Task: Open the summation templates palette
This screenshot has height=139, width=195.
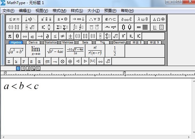Action: click(62, 27)
